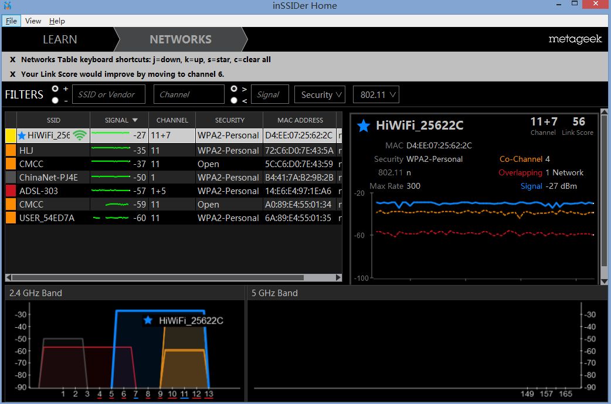The width and height of the screenshot is (611, 404).
Task: Click the 5 GHz Band panel title
Action: (274, 293)
